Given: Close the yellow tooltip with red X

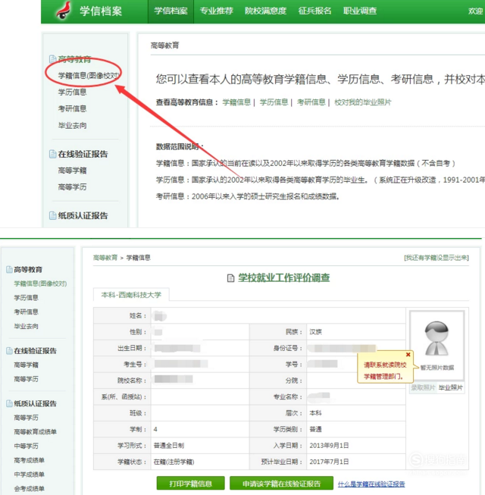Looking at the screenshot, I should pyautogui.click(x=408, y=355).
